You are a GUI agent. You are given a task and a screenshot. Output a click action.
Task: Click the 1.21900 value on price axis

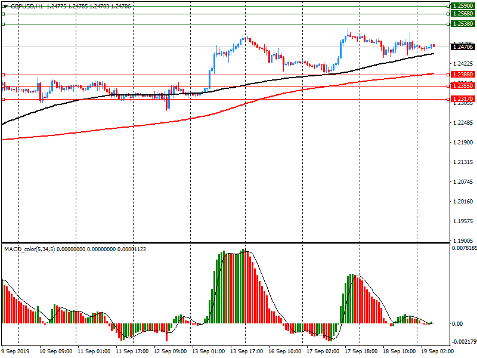coord(463,143)
